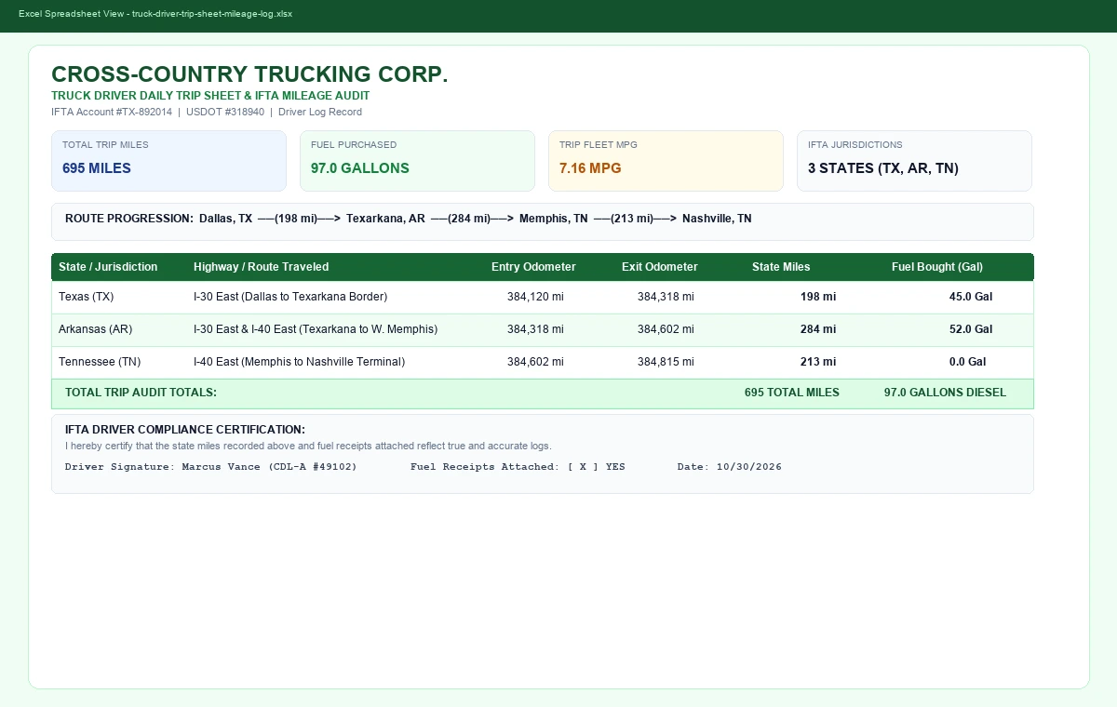Select the 45.0 Gal fuel cell
This screenshot has width=1117, height=707.
click(x=971, y=297)
